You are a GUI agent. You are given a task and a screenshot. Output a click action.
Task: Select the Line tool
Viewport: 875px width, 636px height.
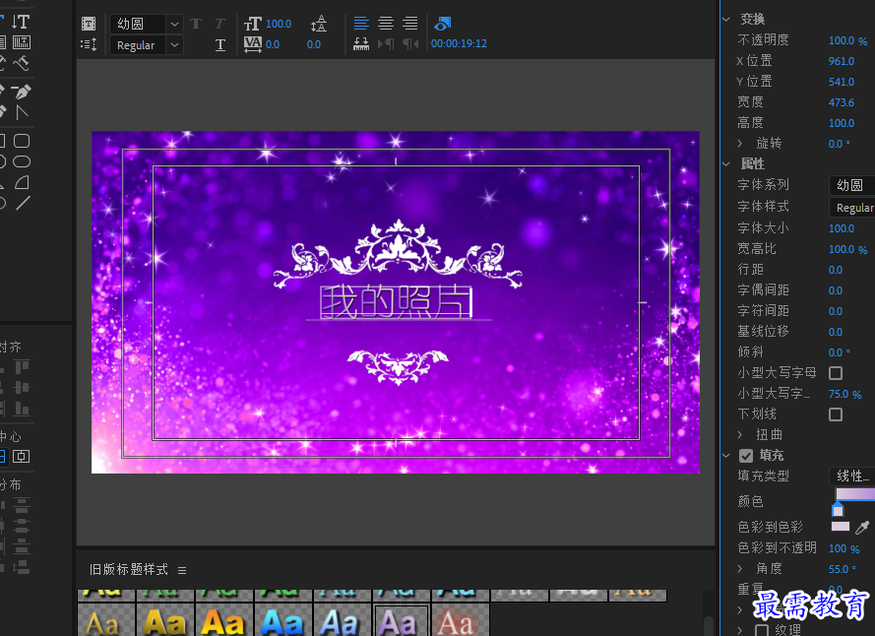click(23, 203)
